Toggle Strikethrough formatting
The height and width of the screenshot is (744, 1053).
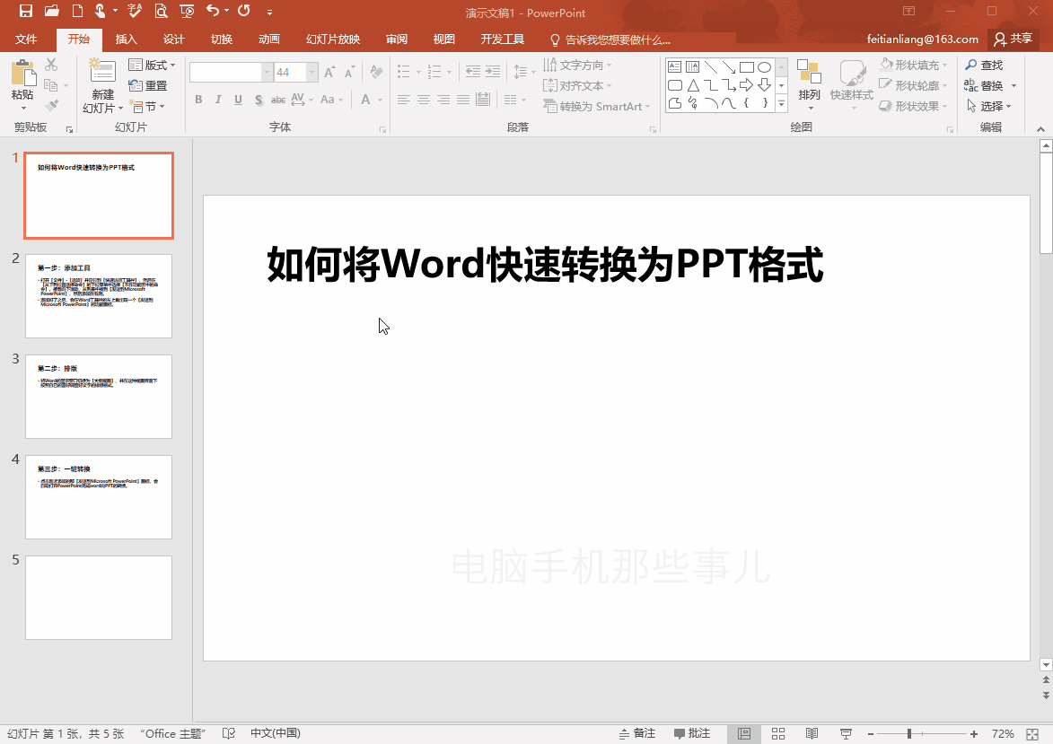tap(278, 100)
